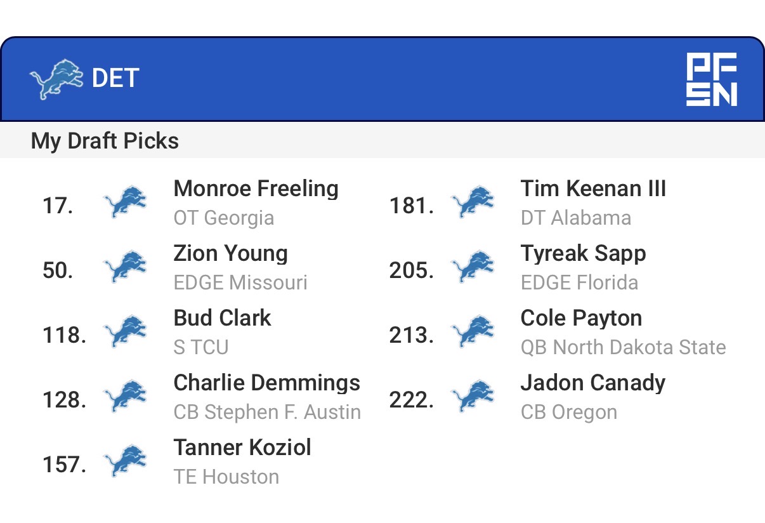This screenshot has width=765, height=523.
Task: Click the Lions icon beside pick 17
Action: [x=125, y=202]
